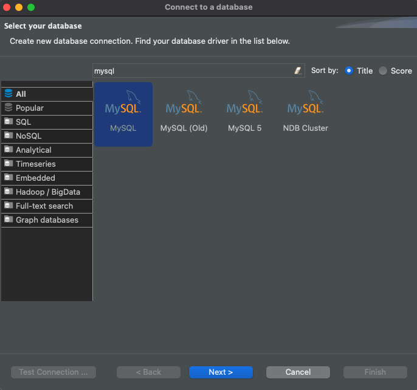The width and height of the screenshot is (417, 390).
Task: Select the NDB Cluster driver
Action: pos(305,110)
